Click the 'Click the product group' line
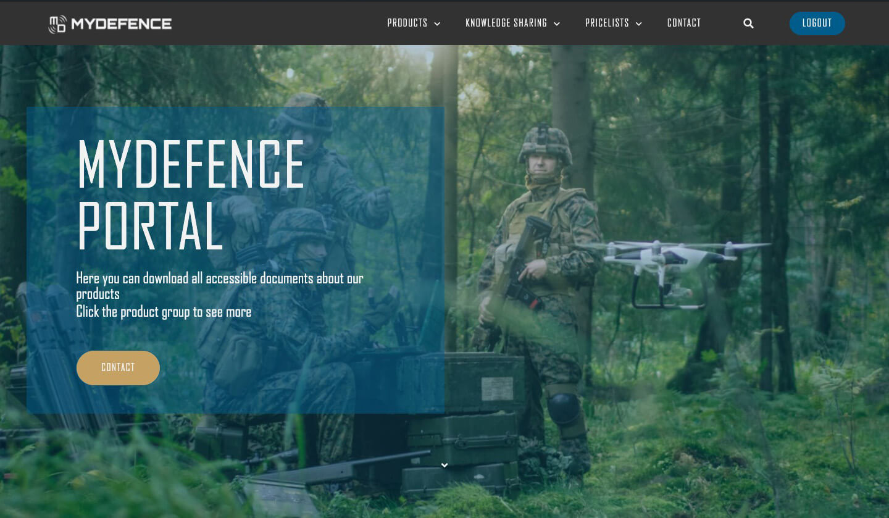 coord(164,312)
